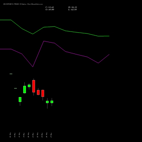Click the BLUESTARCO option chart title text
This screenshot has height=142, width=142.
click(23, 4)
